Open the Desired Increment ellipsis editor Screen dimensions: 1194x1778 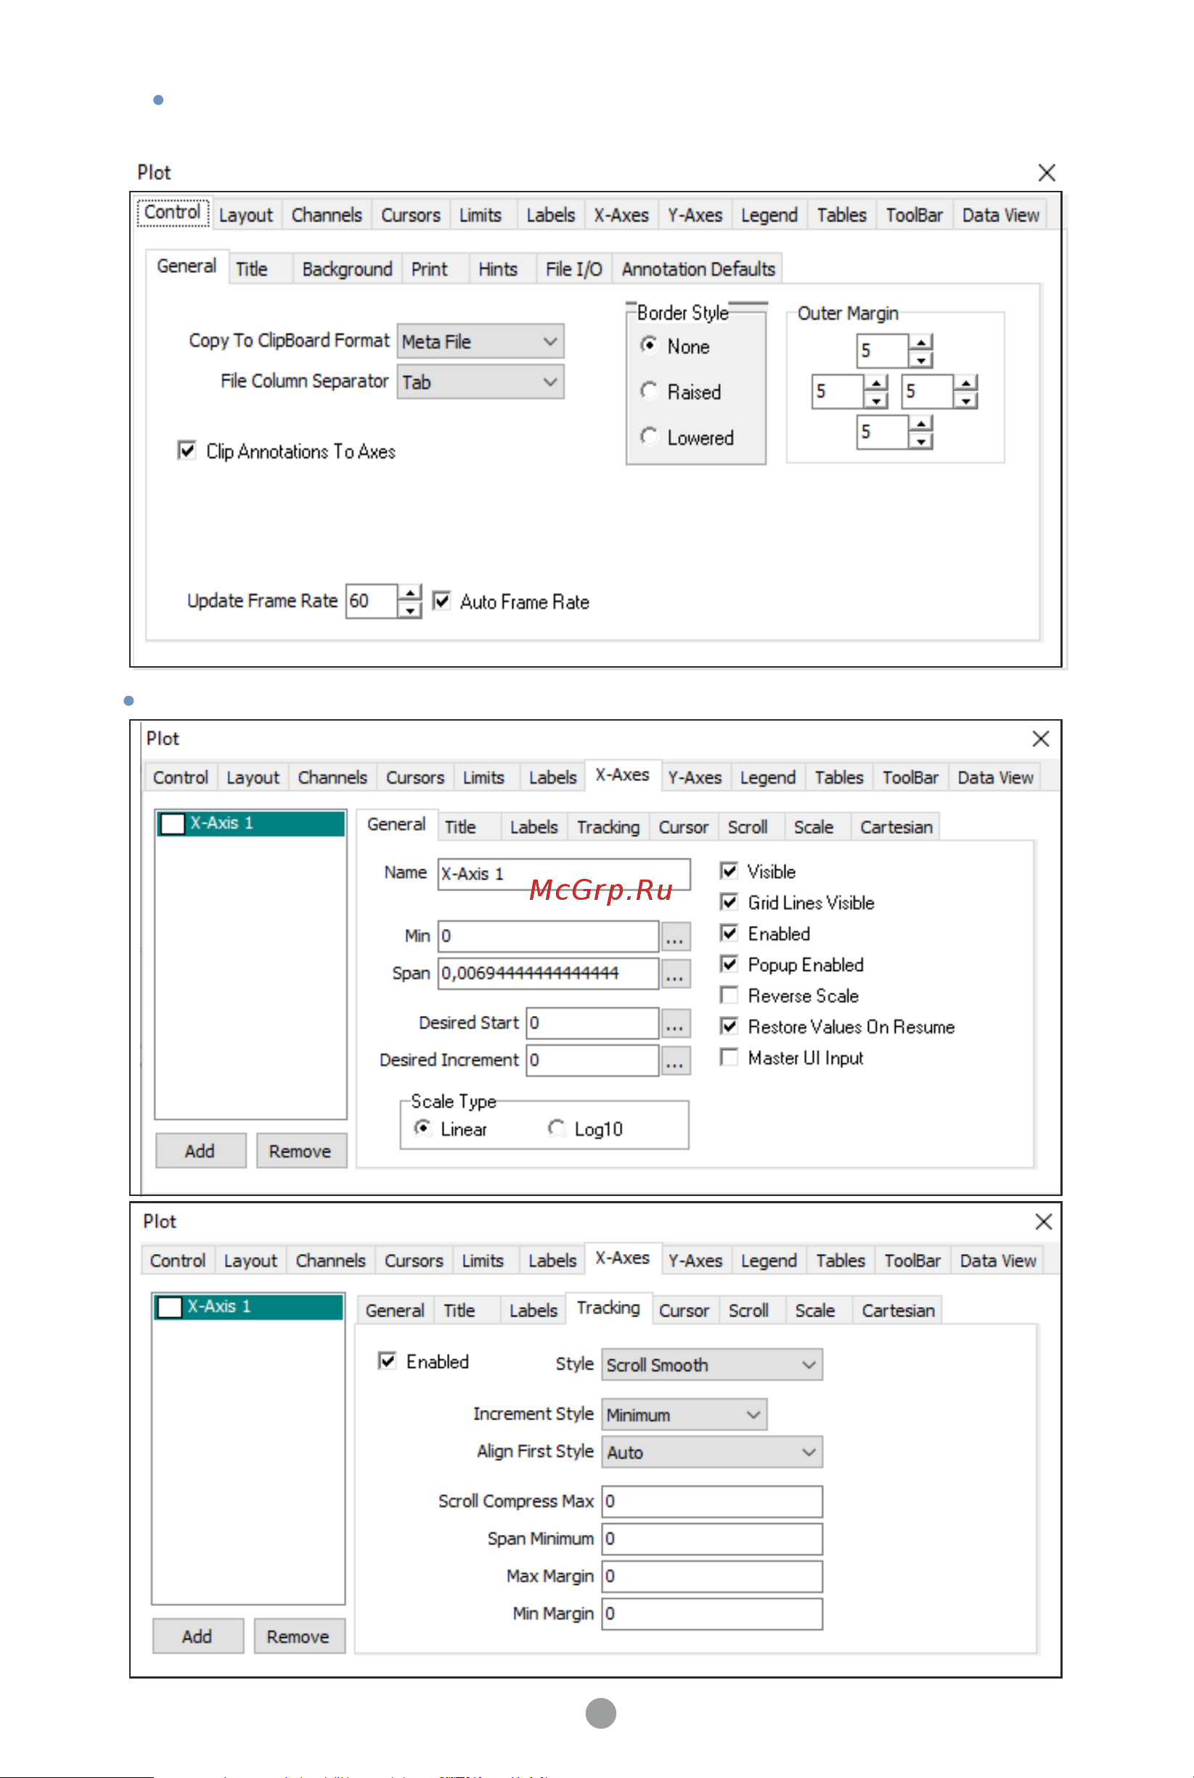pyautogui.click(x=675, y=1060)
